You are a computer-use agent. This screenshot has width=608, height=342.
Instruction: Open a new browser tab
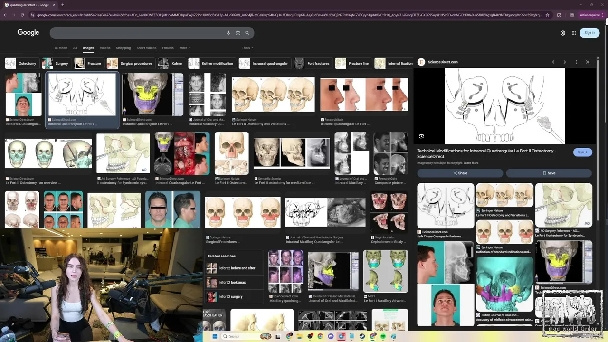[63, 5]
